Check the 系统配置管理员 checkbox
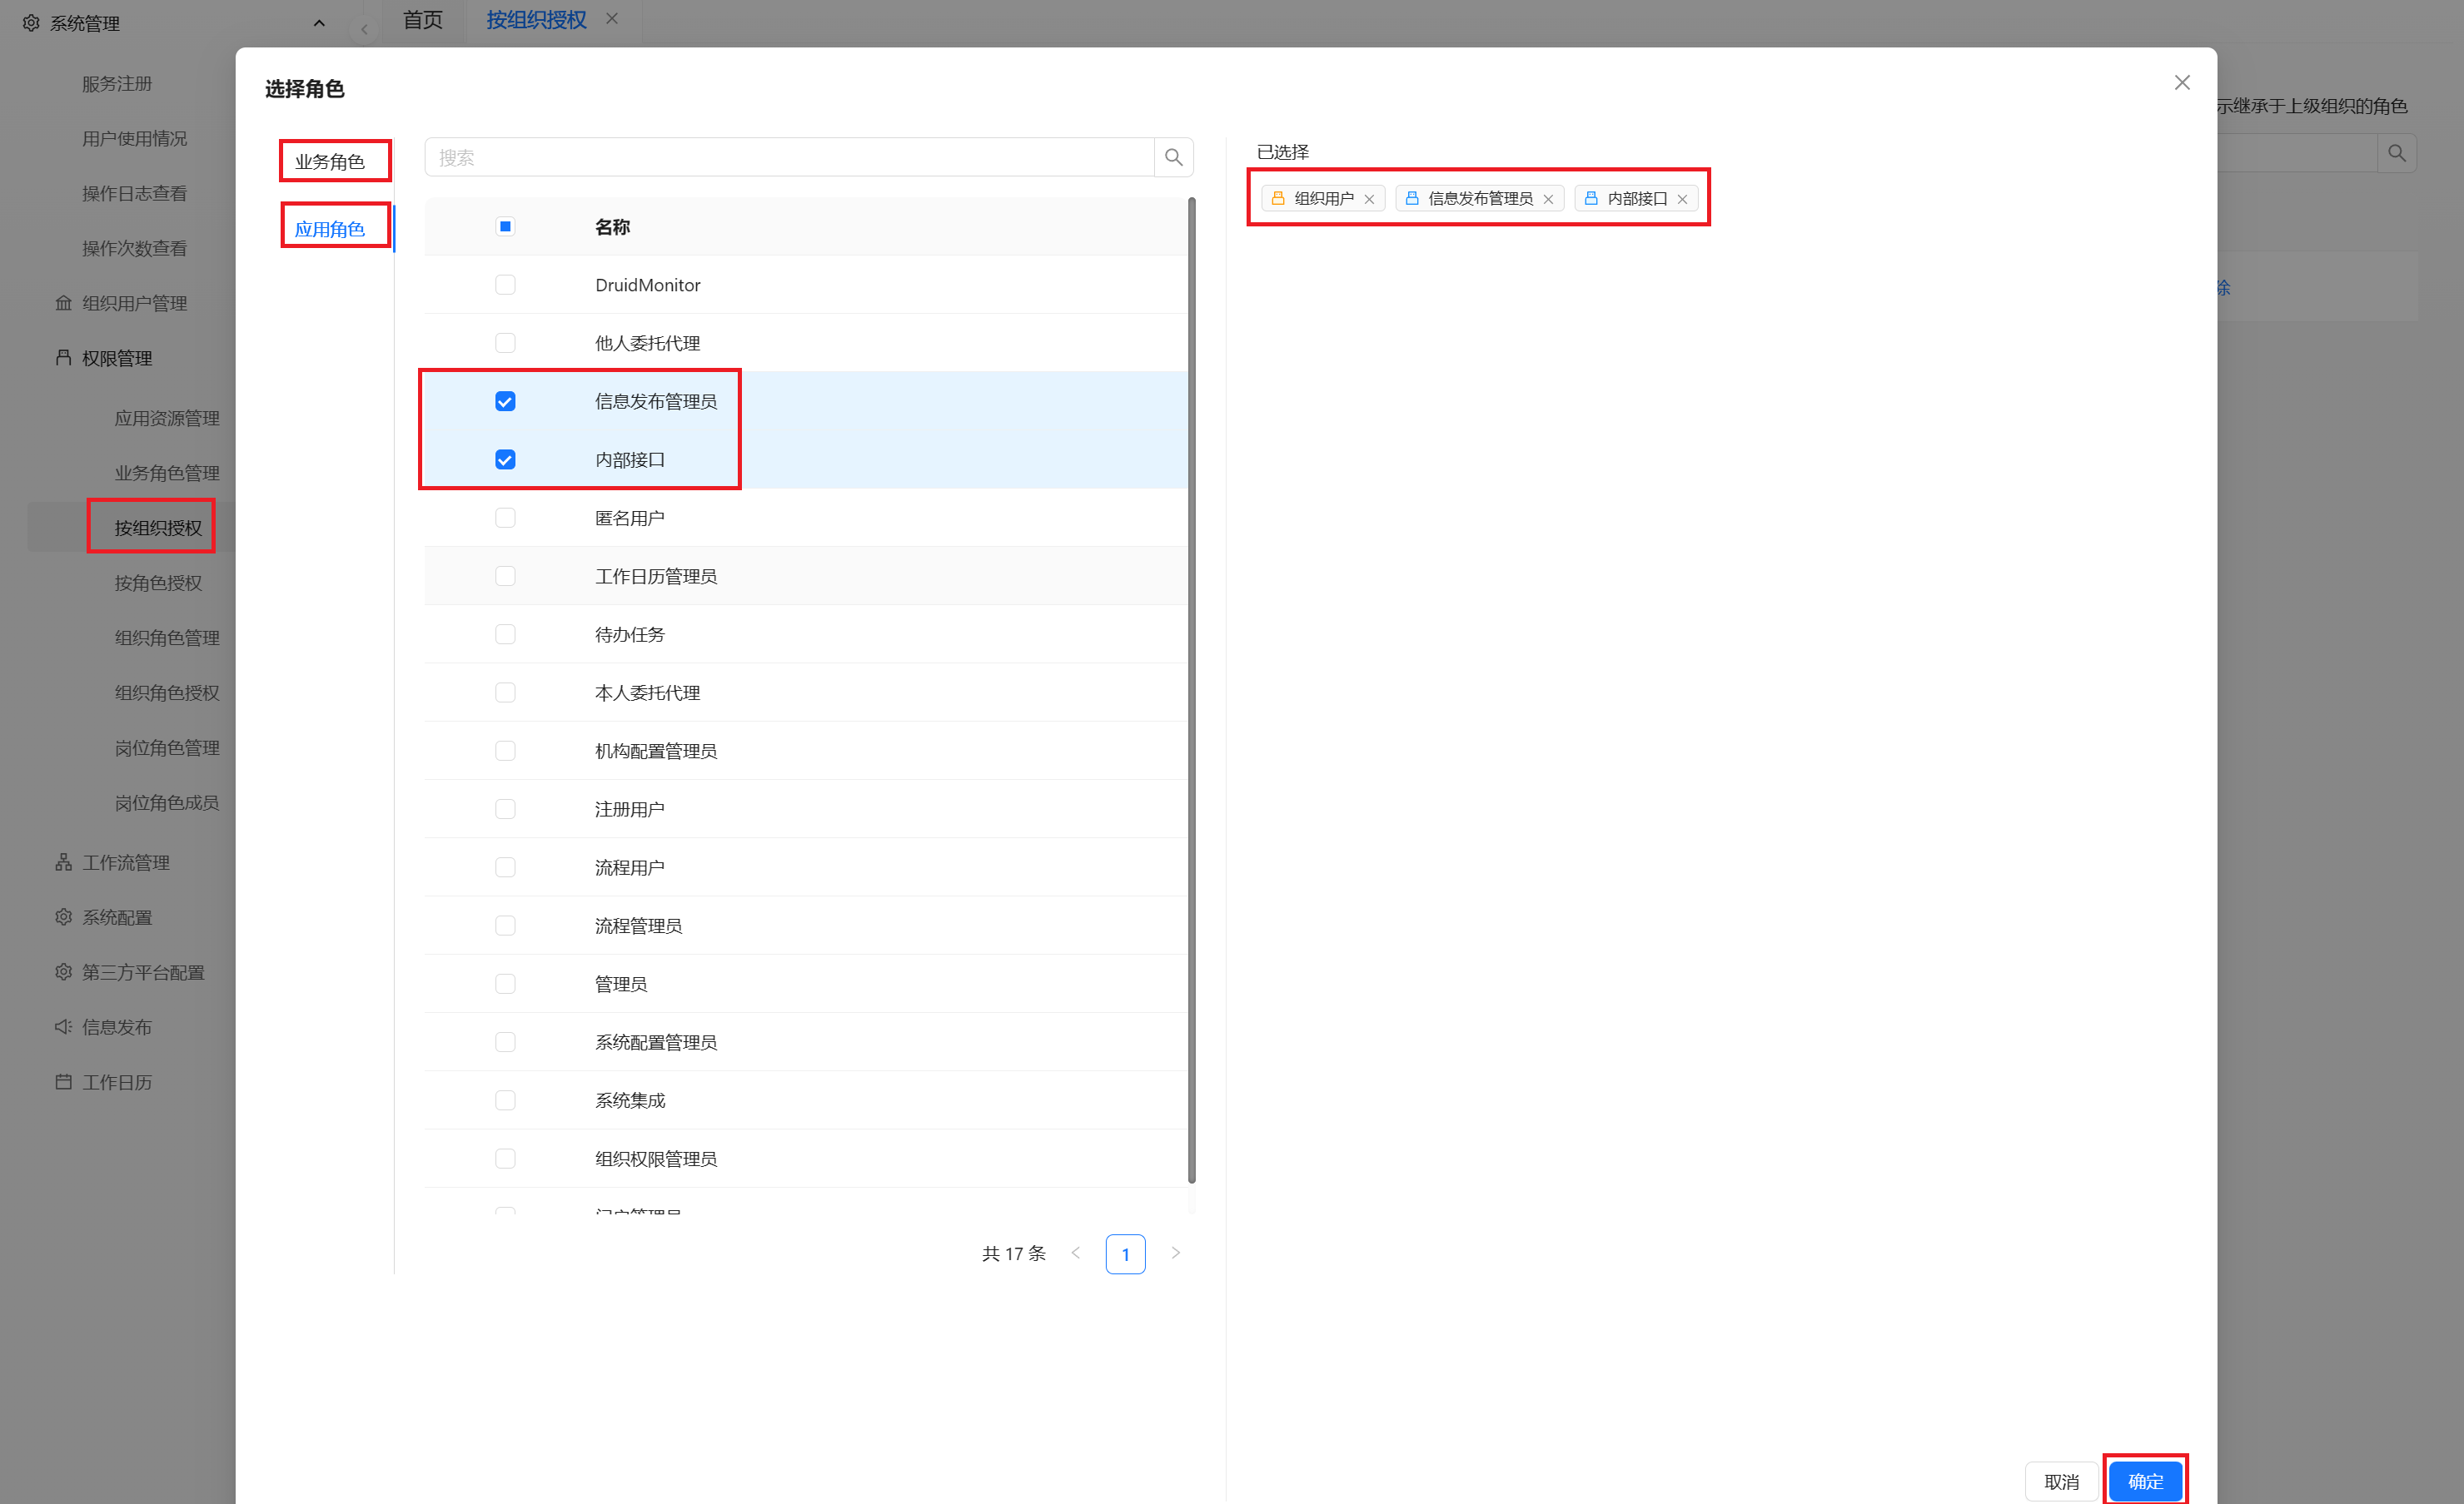Screen dimensions: 2464x1504 click(x=505, y=1042)
